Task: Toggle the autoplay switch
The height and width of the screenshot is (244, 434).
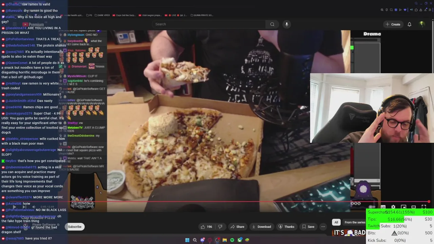Action: pyautogui.click(x=372, y=207)
